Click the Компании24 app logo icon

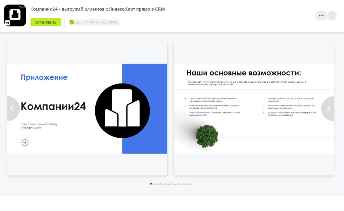coord(15,15)
